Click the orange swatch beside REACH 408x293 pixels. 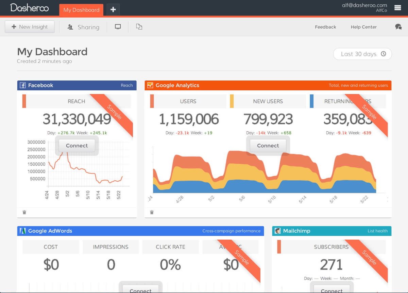click(x=24, y=101)
